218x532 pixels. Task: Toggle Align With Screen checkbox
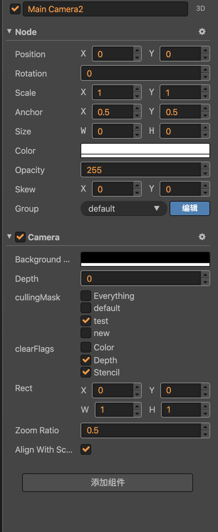tap(86, 449)
